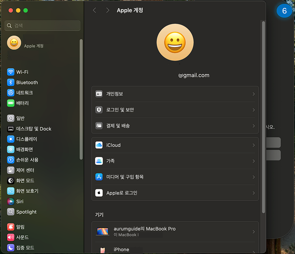Screen dimensions: 295x254
Task: Click the 결제 및 배송 text label
Action: pos(118,126)
